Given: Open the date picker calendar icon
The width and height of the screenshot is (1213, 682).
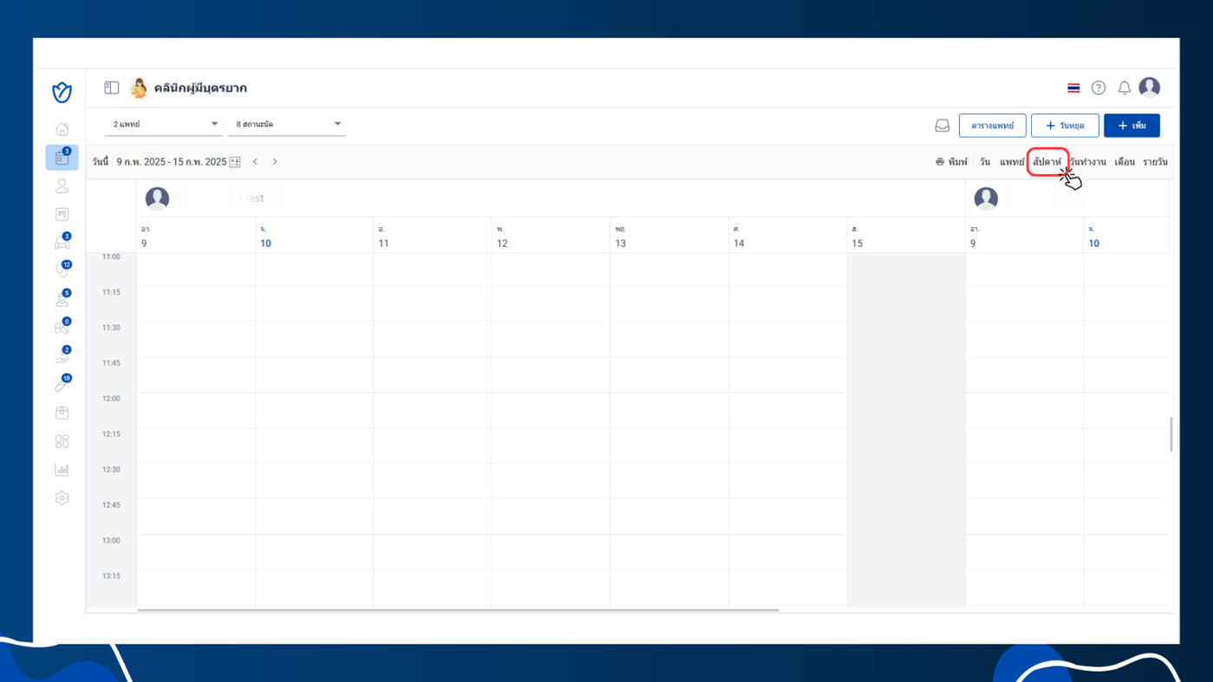Looking at the screenshot, I should point(235,162).
